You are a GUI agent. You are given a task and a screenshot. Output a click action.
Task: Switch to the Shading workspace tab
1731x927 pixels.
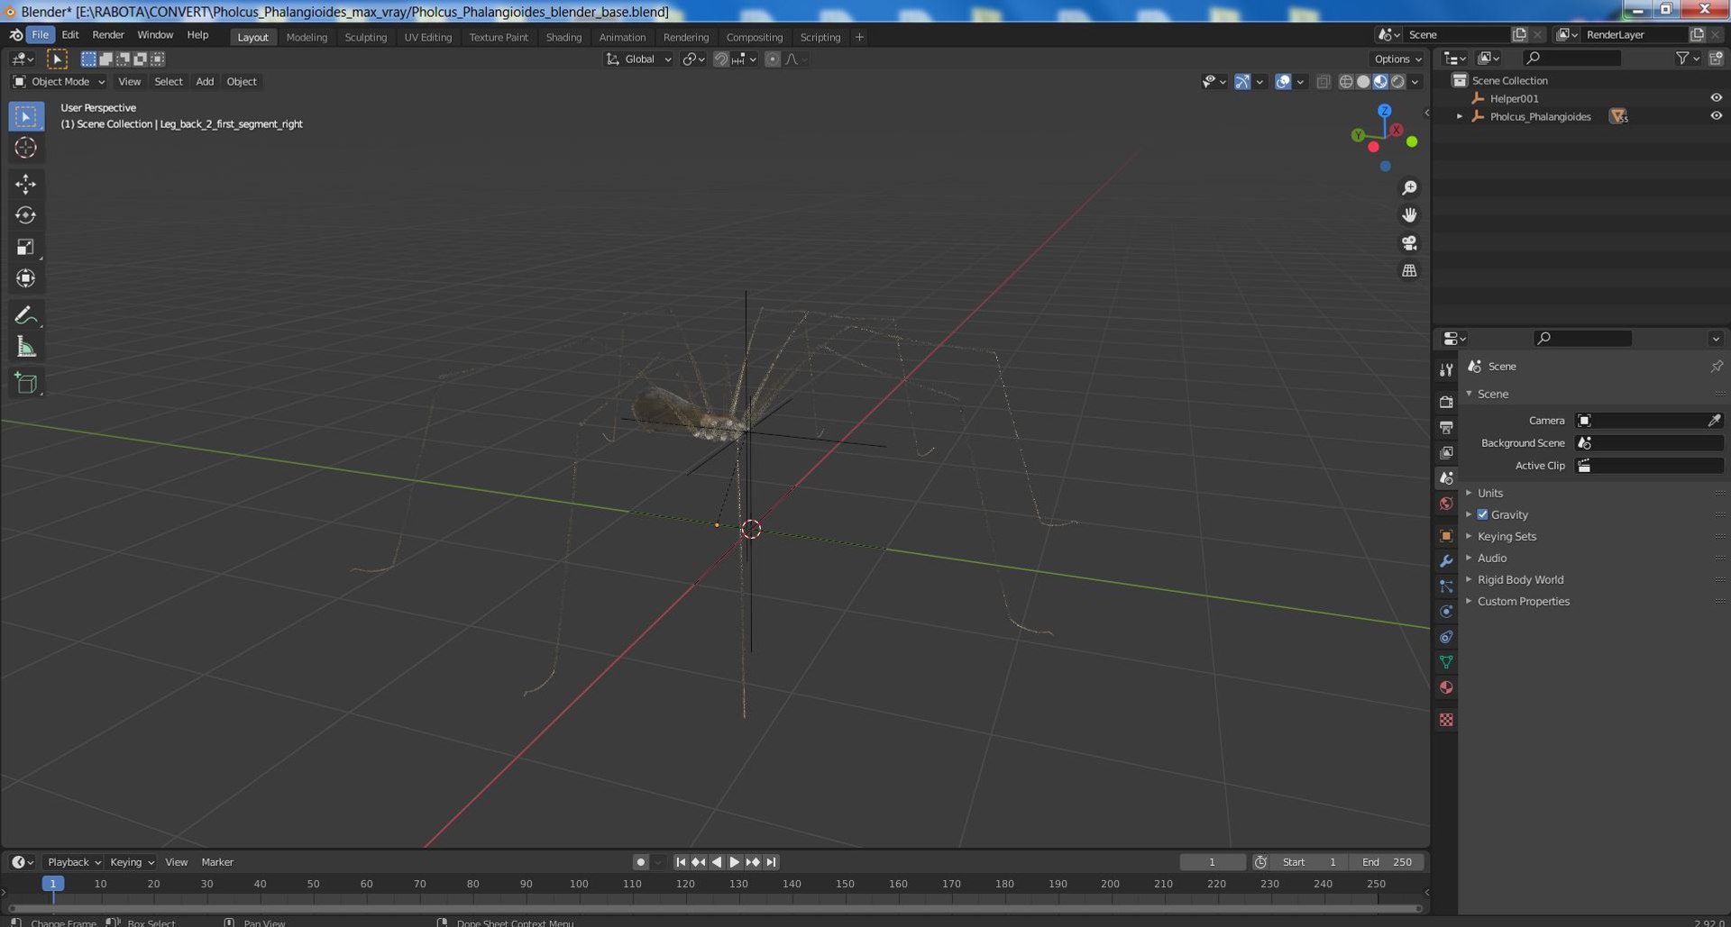click(x=563, y=37)
